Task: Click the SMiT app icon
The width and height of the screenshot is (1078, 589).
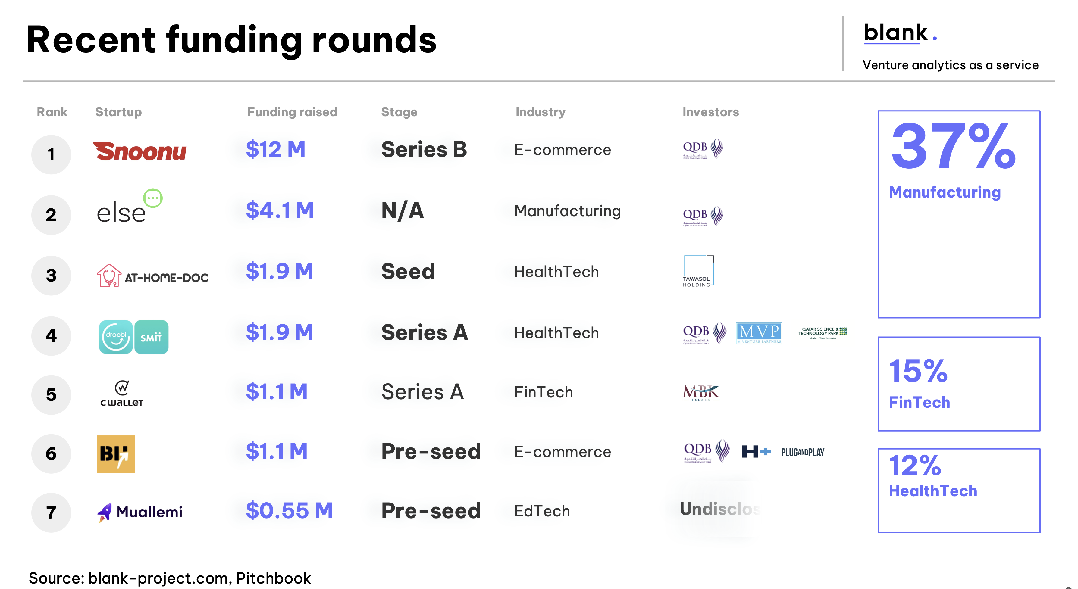Action: pyautogui.click(x=152, y=337)
